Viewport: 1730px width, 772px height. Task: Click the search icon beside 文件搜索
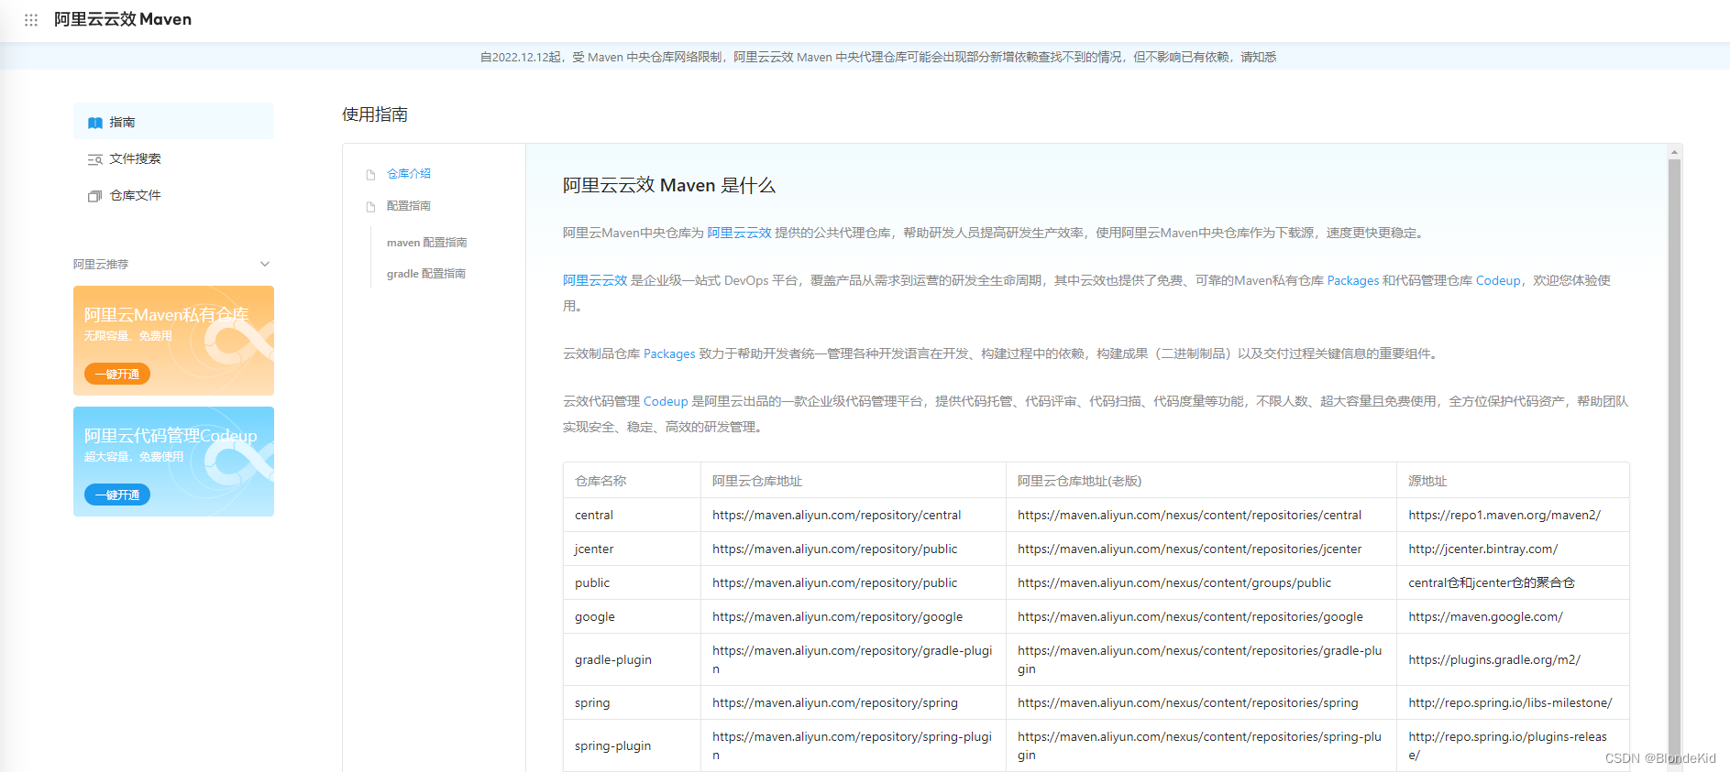tap(94, 159)
